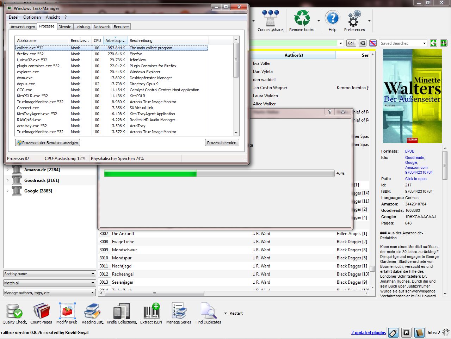Click the Remove books recycle icon
The height and width of the screenshot is (339, 451).
tap(302, 18)
